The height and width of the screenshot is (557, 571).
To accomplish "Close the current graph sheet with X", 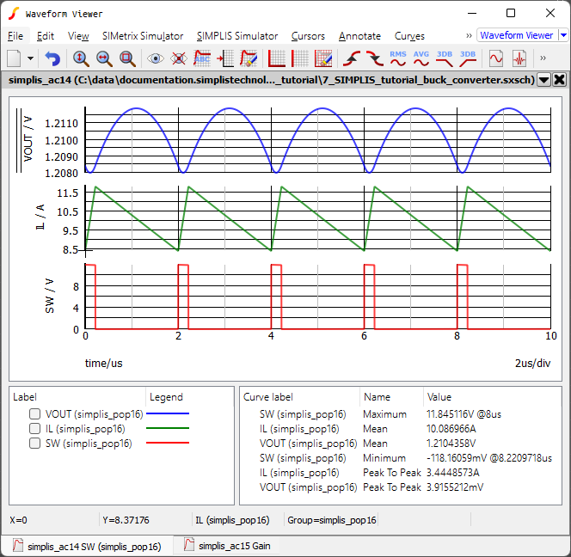I will [x=559, y=80].
